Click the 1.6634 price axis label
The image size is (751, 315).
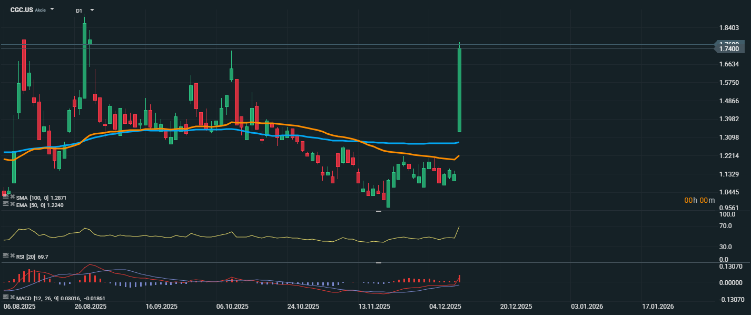[728, 64]
